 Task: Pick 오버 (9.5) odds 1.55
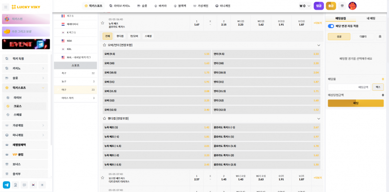tap(157, 54)
